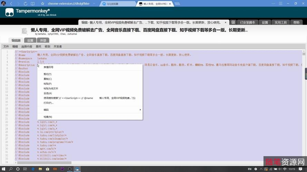Click the @namespace lanhaha line
Screen dimensions: 307x172
pos(31,58)
